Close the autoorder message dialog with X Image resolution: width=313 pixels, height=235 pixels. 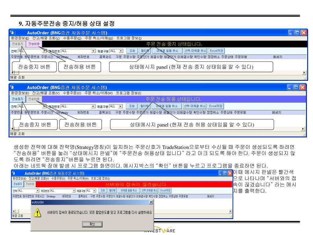(x=151, y=202)
